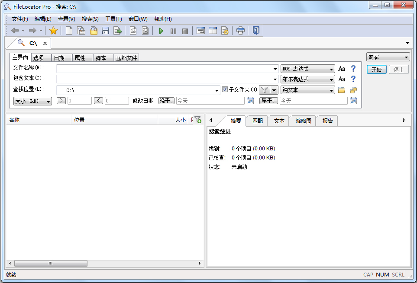Screen dimensions: 417x283
Task: Open Favorites star icon
Action: coord(53,31)
